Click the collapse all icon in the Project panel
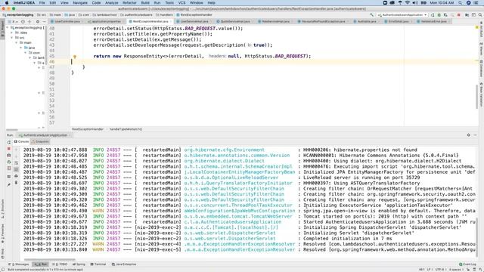484x272 pixels. [29, 22]
